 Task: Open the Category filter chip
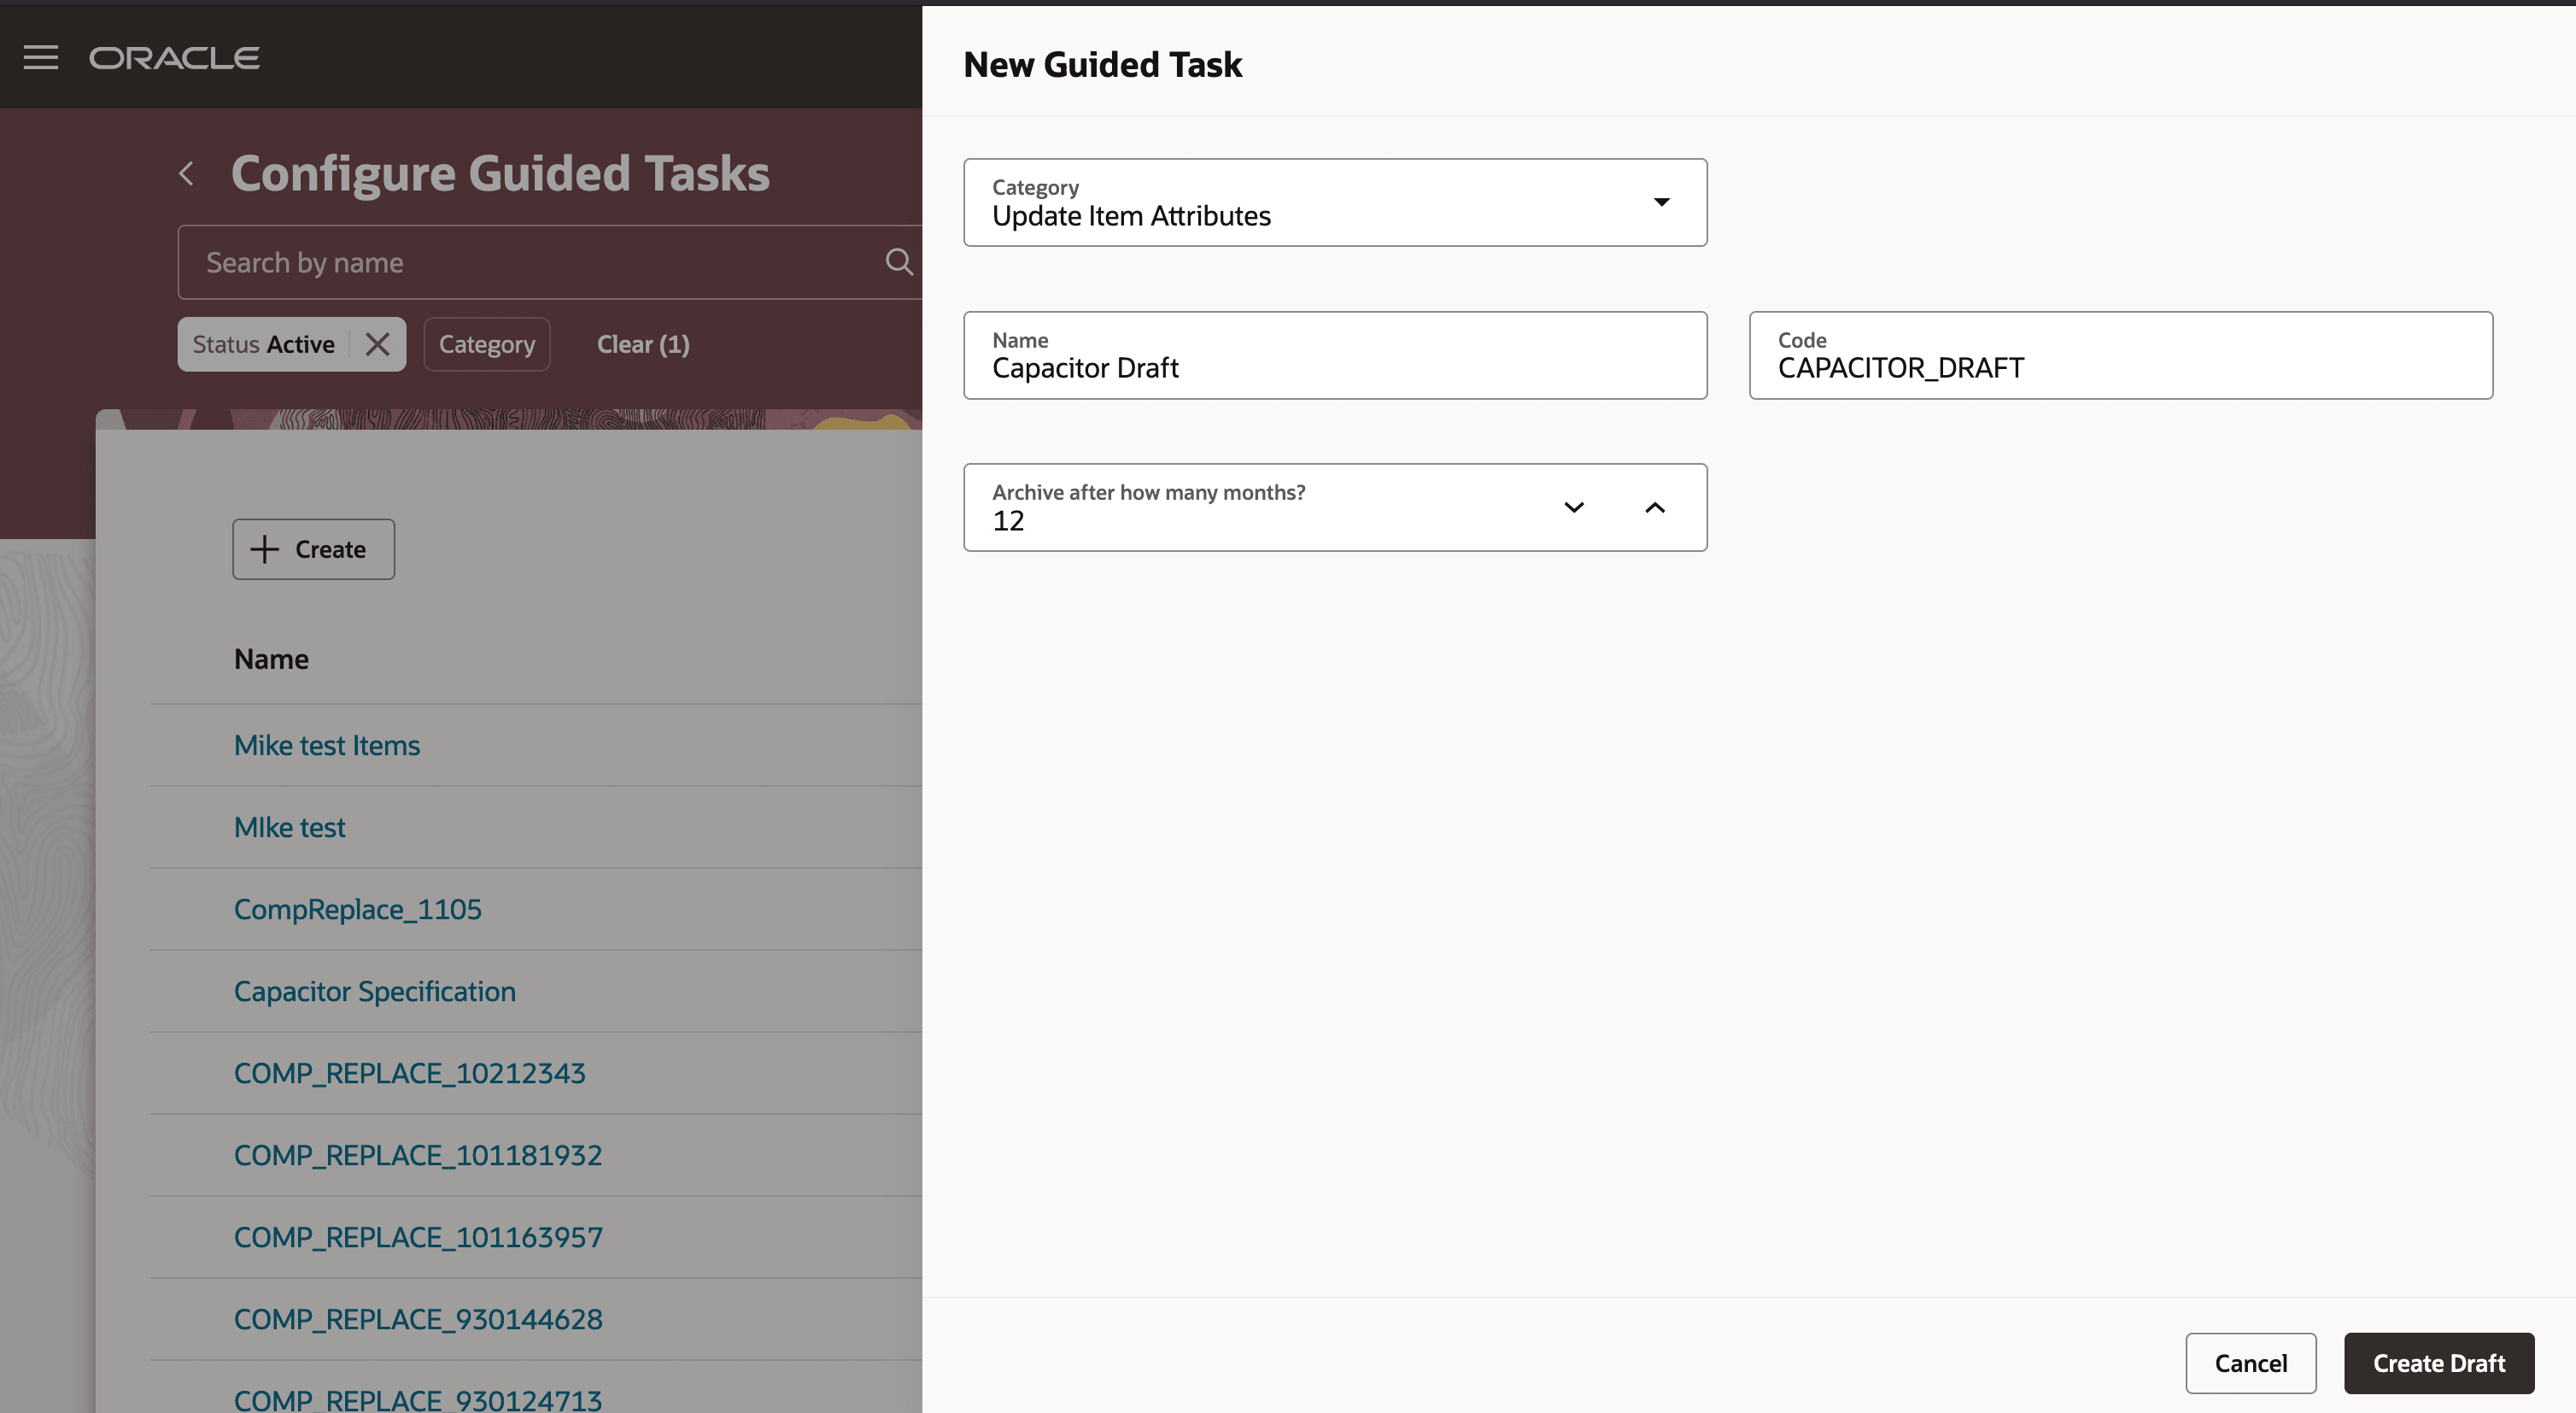(x=486, y=345)
